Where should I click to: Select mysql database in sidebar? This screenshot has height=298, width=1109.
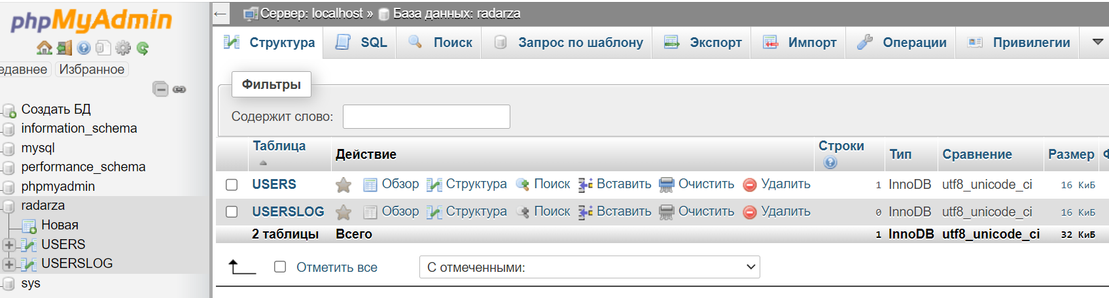[x=38, y=148]
